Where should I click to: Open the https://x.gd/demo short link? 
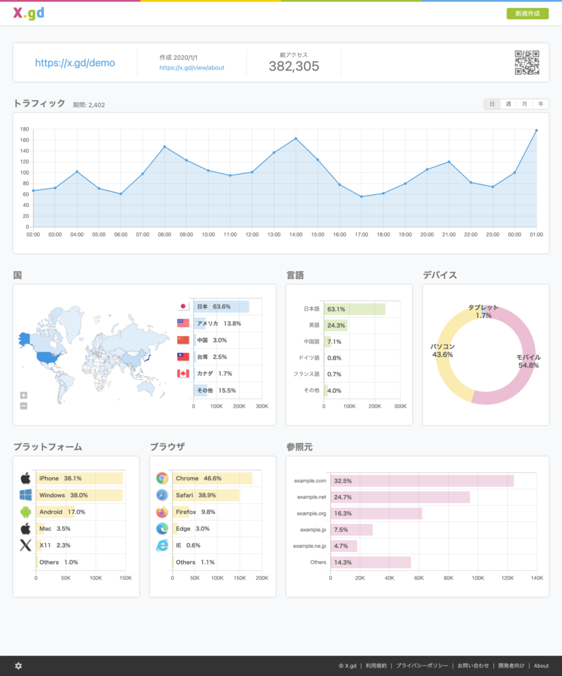pos(75,63)
